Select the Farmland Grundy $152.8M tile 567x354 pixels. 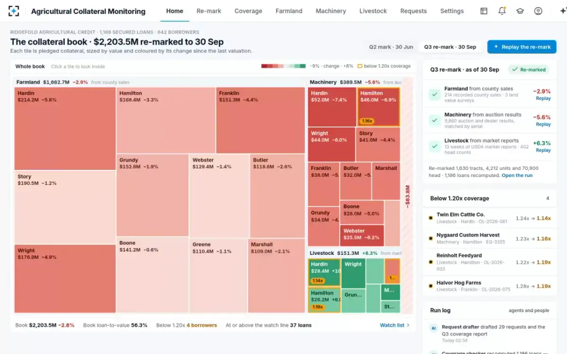click(153, 195)
